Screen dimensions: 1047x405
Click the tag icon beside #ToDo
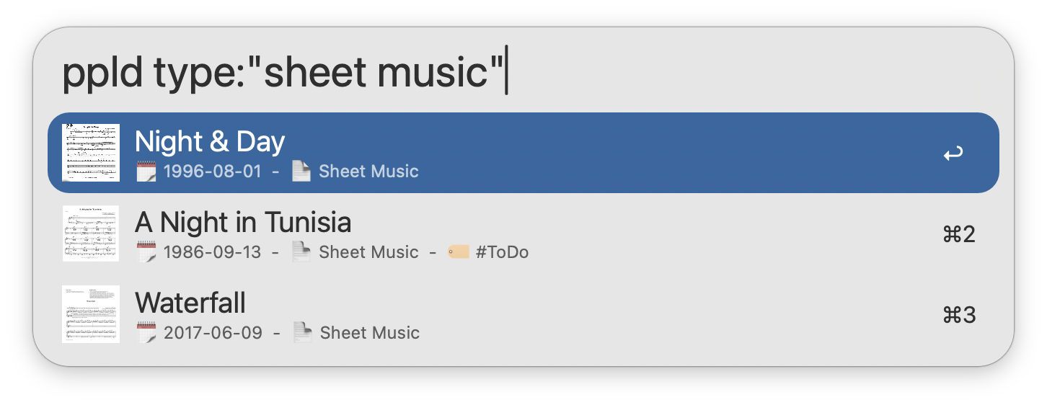tap(459, 252)
